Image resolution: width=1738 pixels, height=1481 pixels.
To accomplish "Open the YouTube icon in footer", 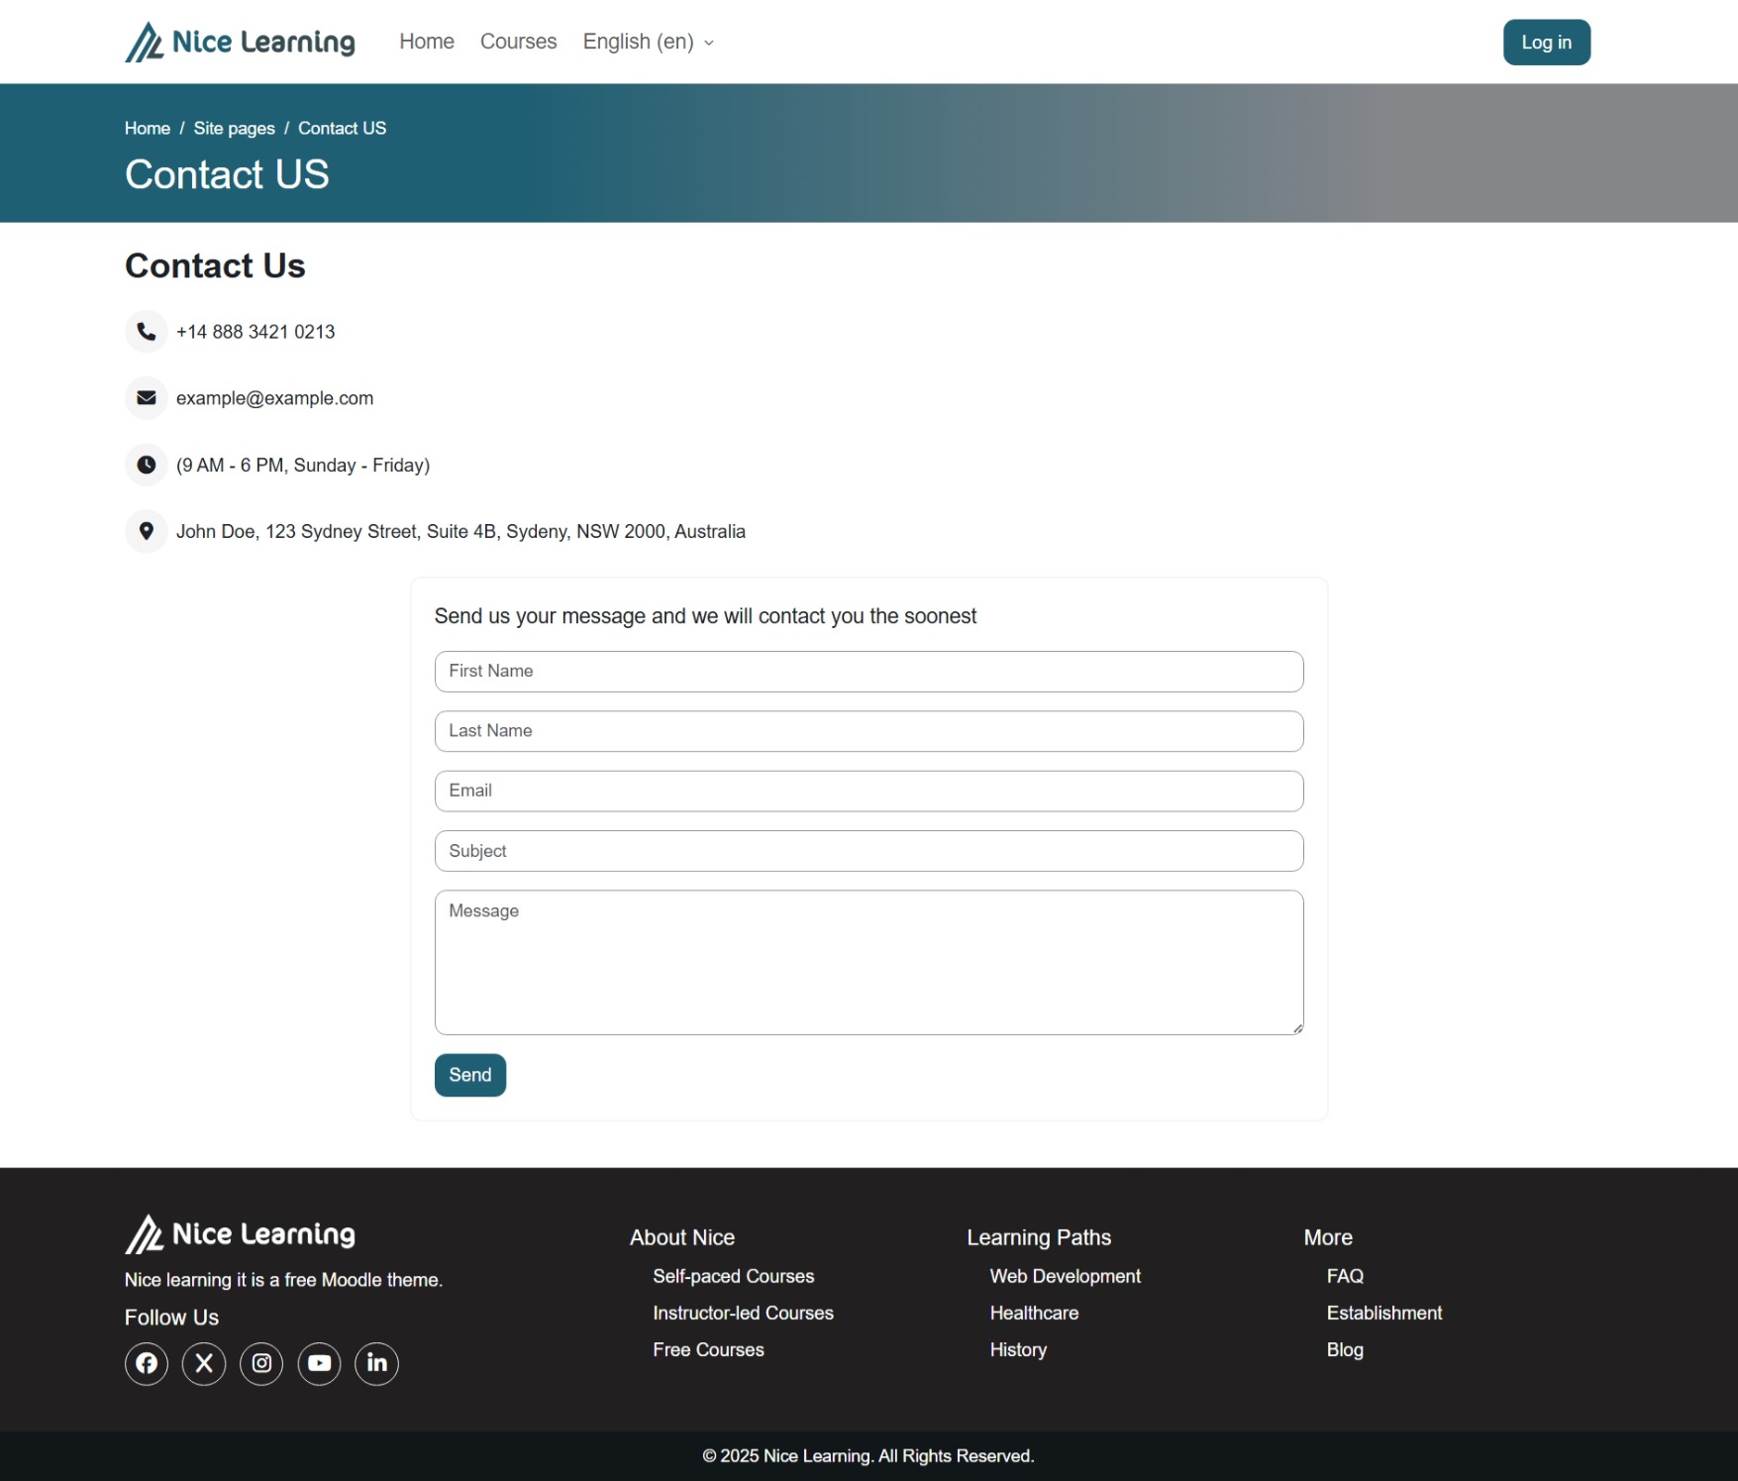I will 319,1363.
